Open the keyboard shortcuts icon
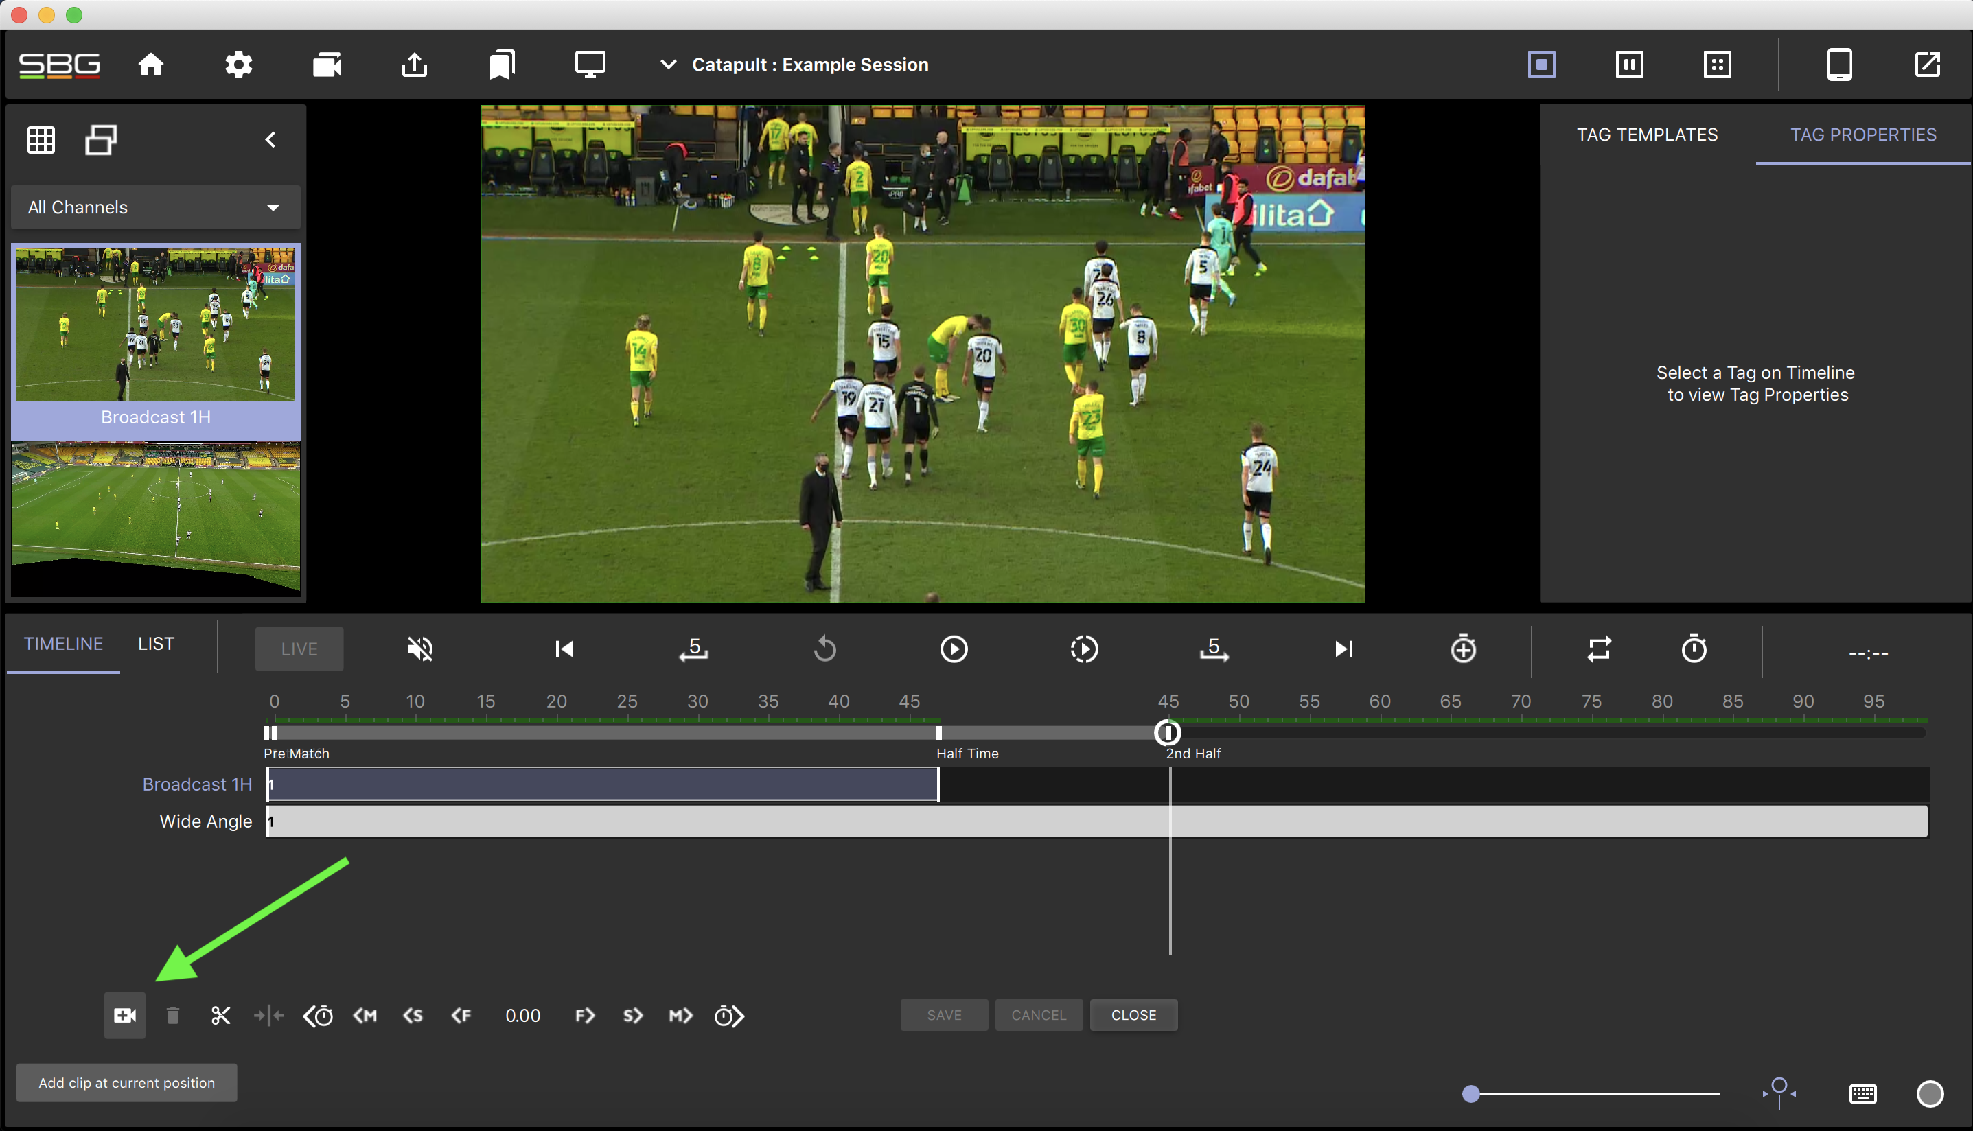Image resolution: width=1973 pixels, height=1131 pixels. coord(1862,1094)
